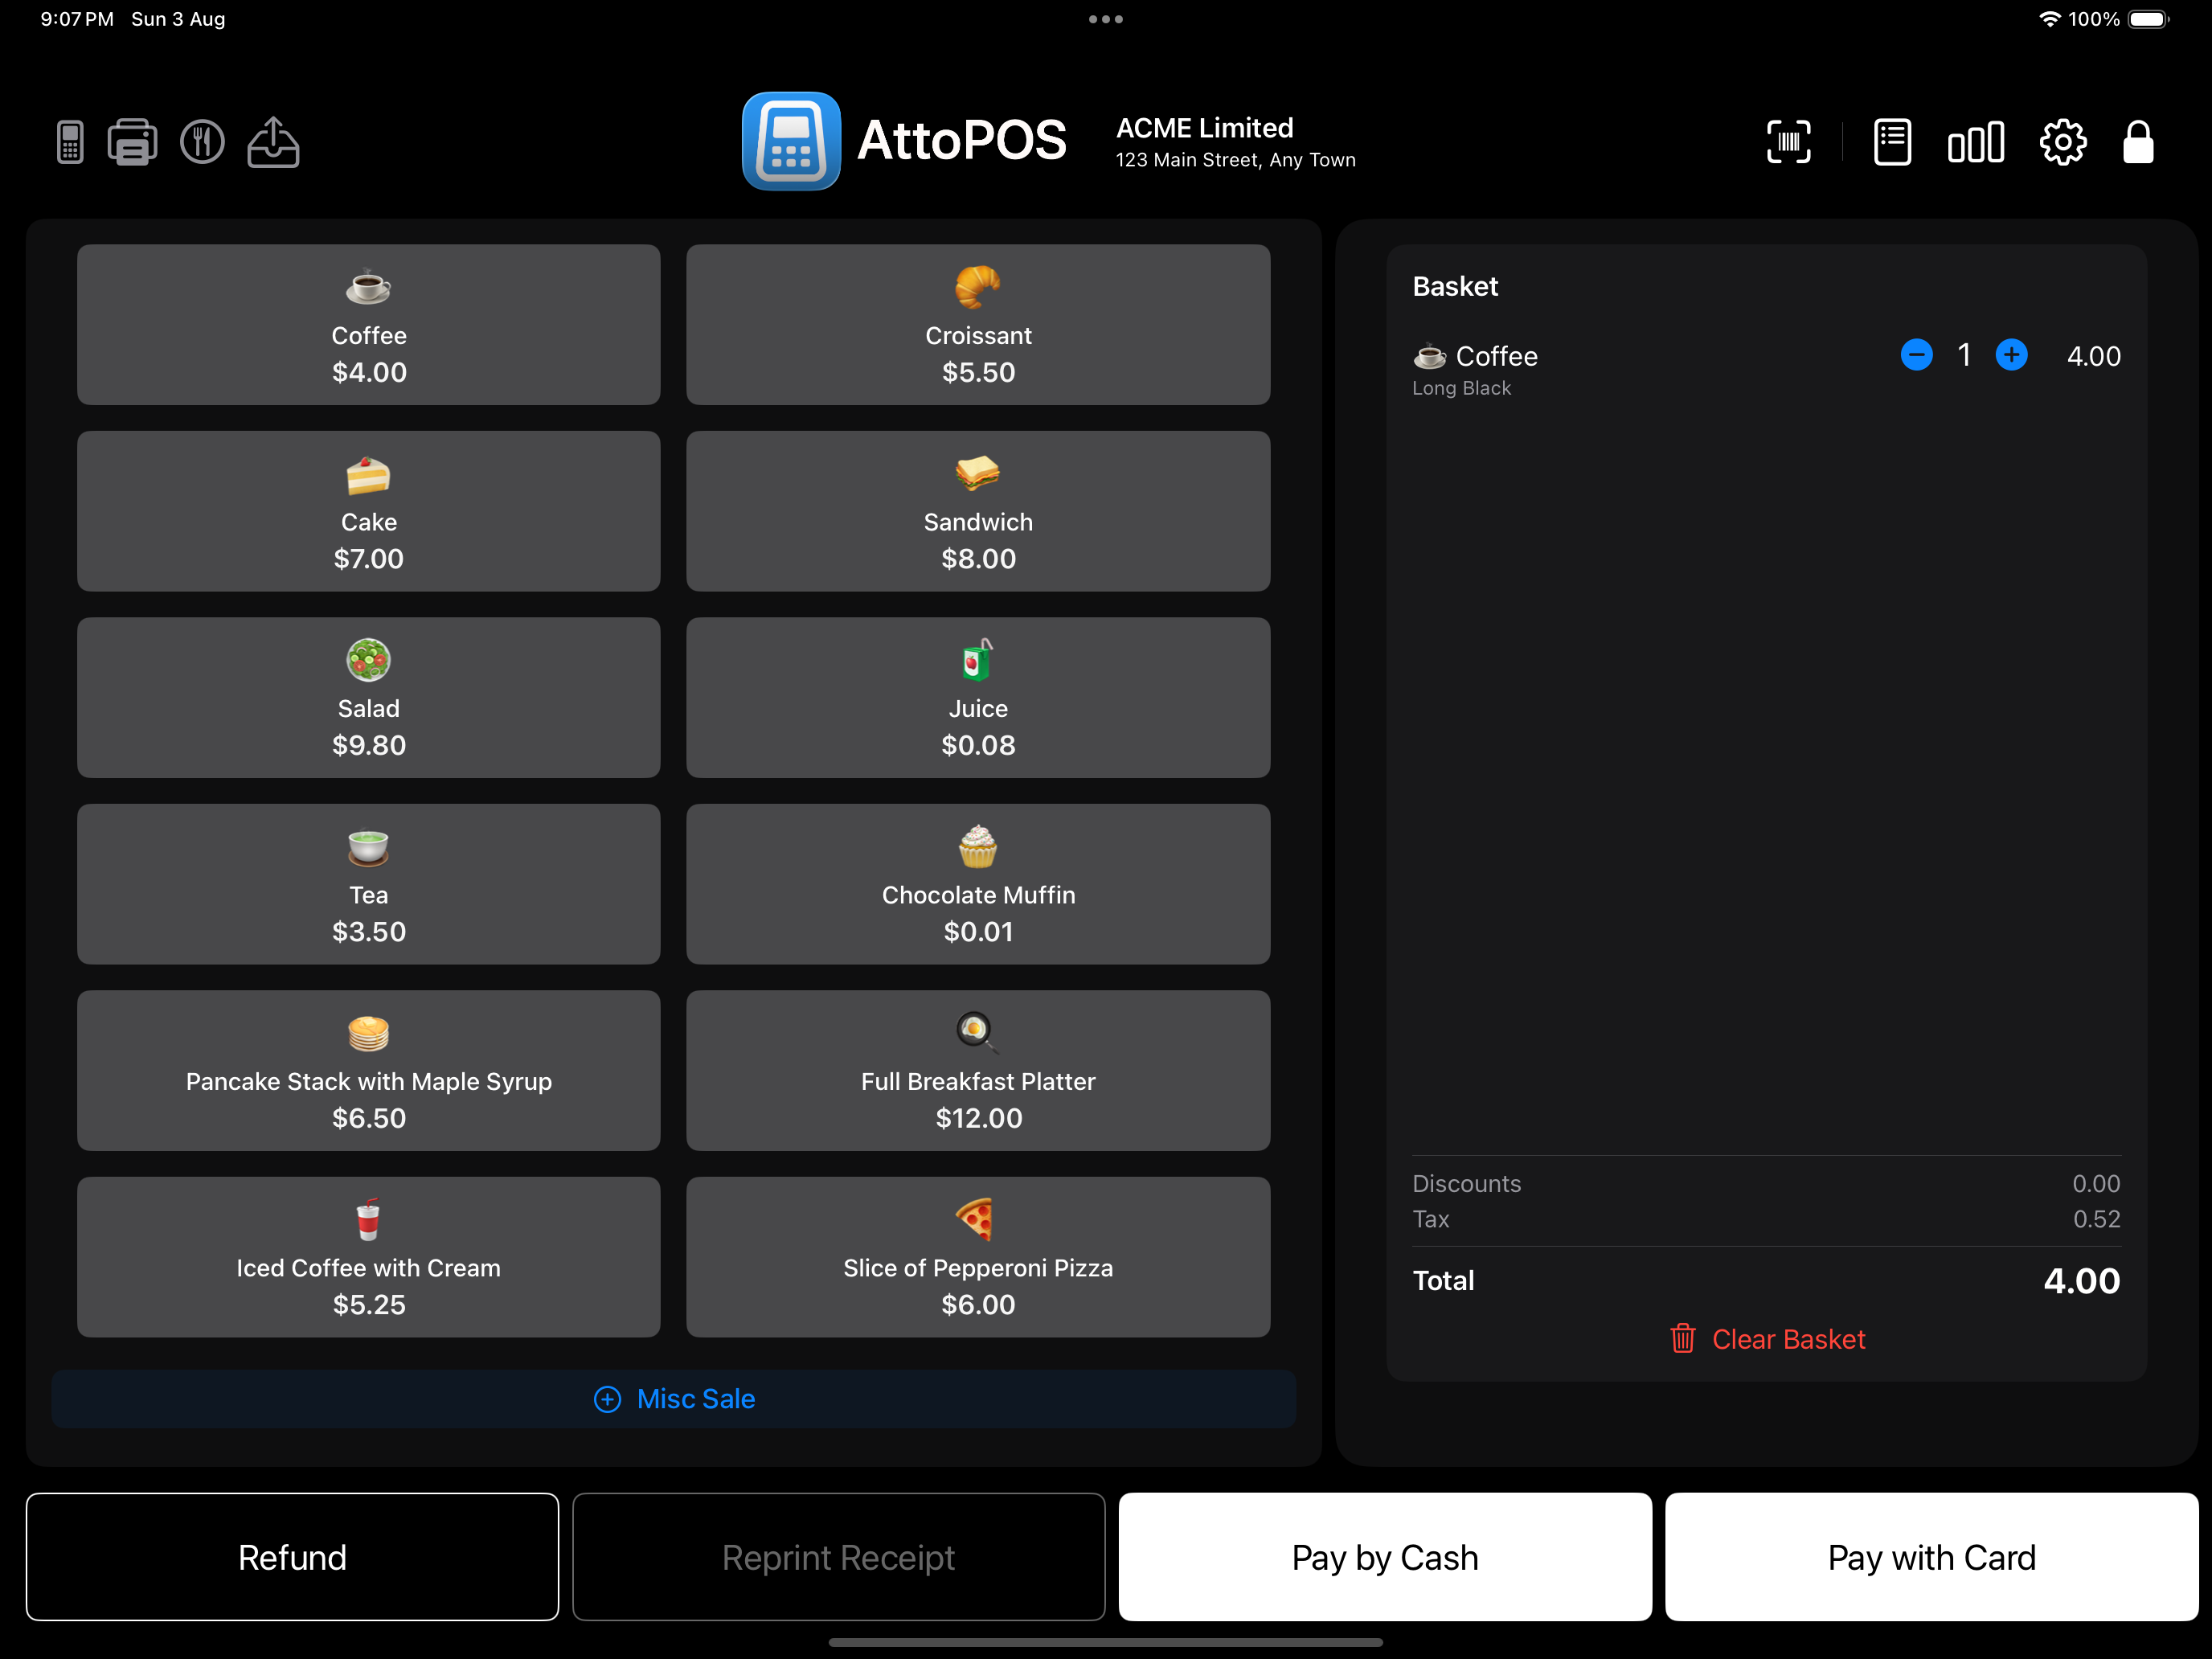Increase Coffee quantity with the plus button
Screen dimensions: 2212x1659
pyautogui.click(x=2012, y=355)
